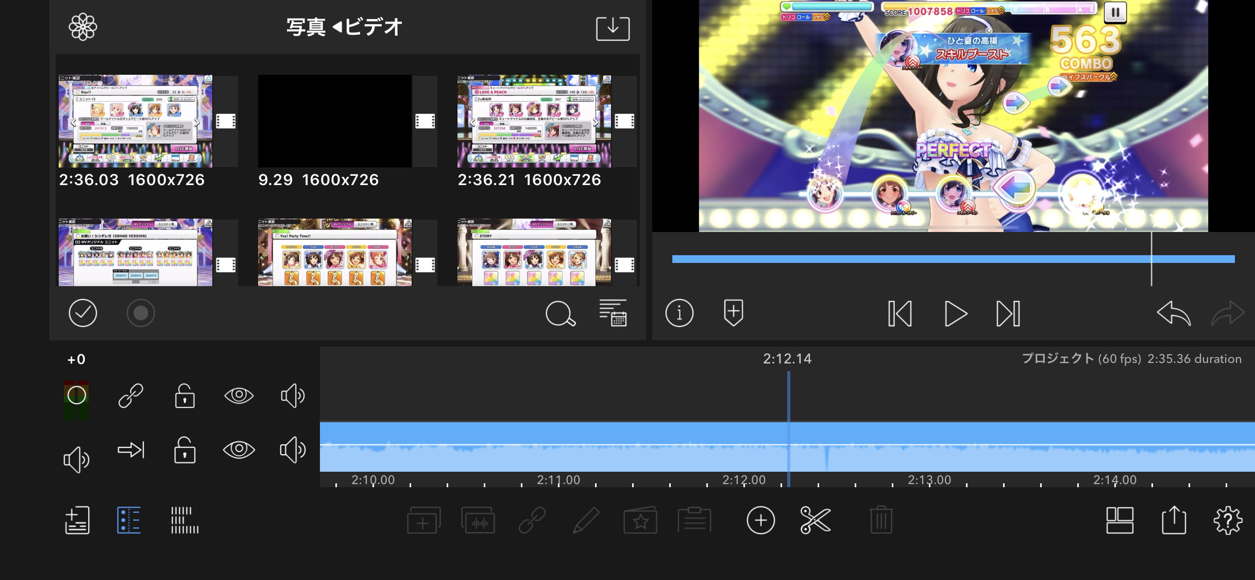Click the +0 track gain value
The width and height of the screenshot is (1255, 580).
(x=76, y=359)
